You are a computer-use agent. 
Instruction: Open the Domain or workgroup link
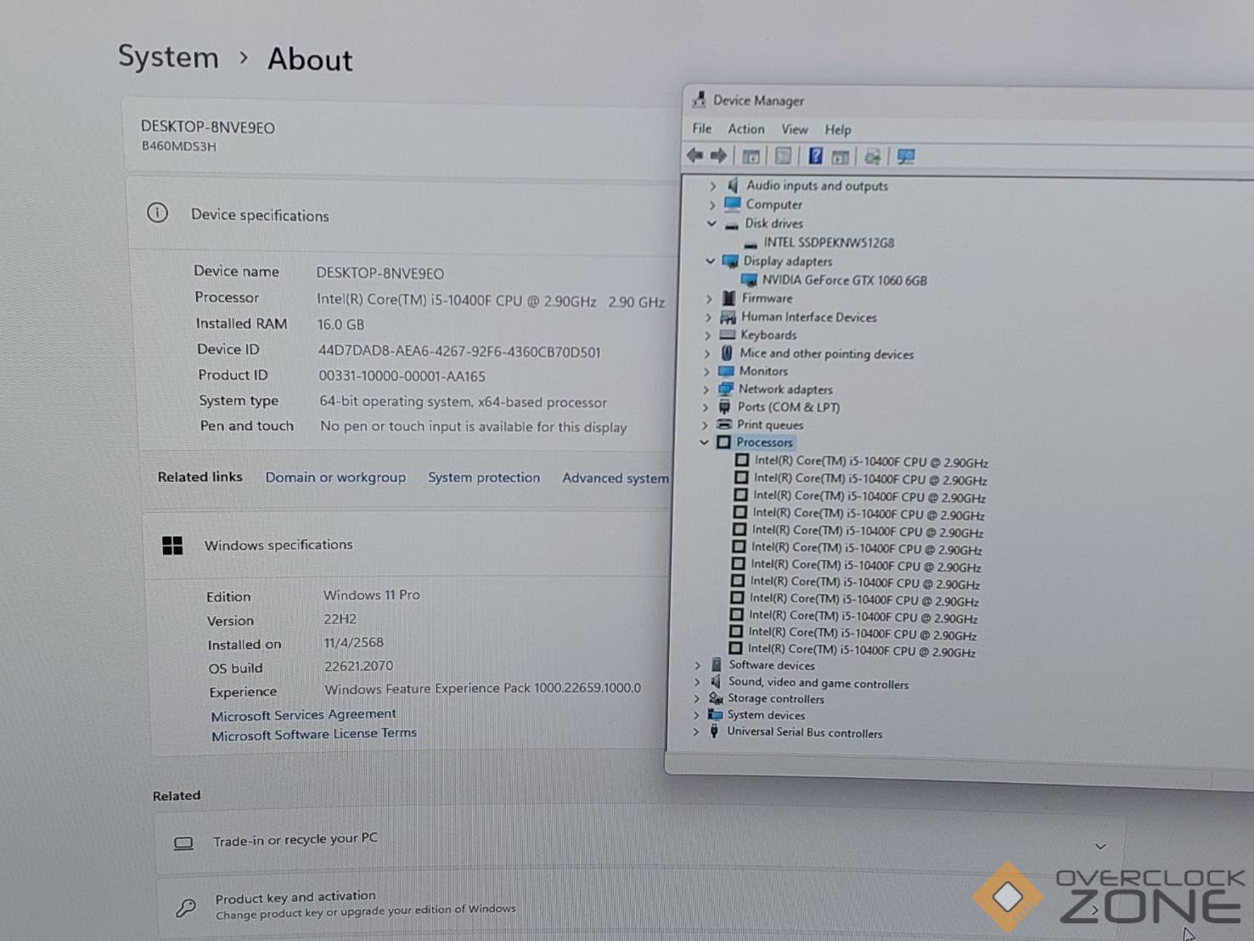point(335,477)
